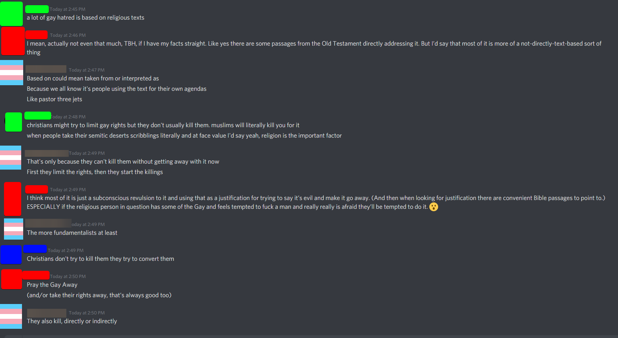Click the 'Today at 2:47 PM' timestamp

[x=86, y=70]
